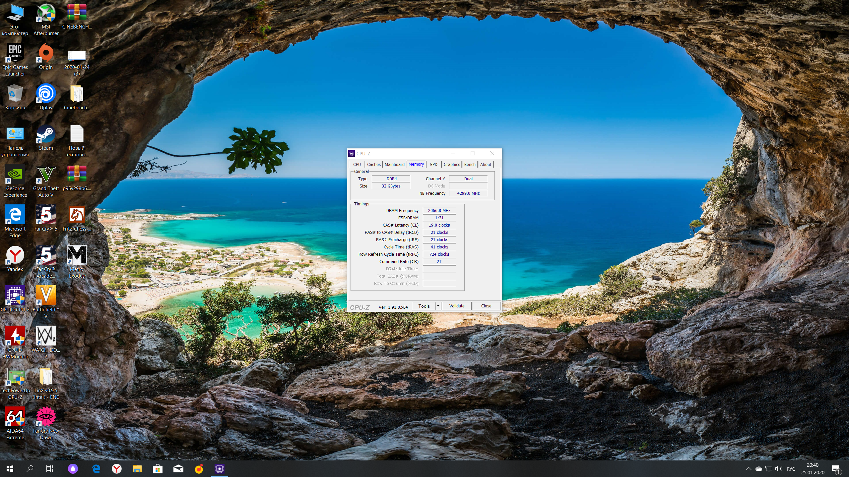The width and height of the screenshot is (849, 477).
Task: Switch to the SPD tab
Action: tap(433, 164)
